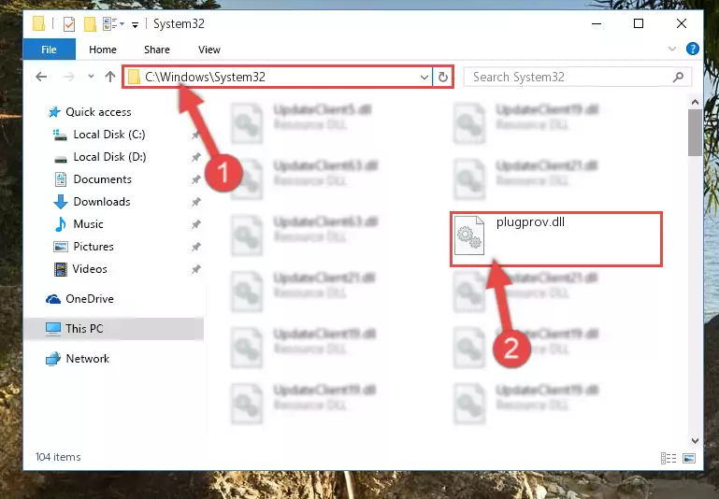Click the Back navigation arrow
This screenshot has width=719, height=499.
click(x=41, y=77)
